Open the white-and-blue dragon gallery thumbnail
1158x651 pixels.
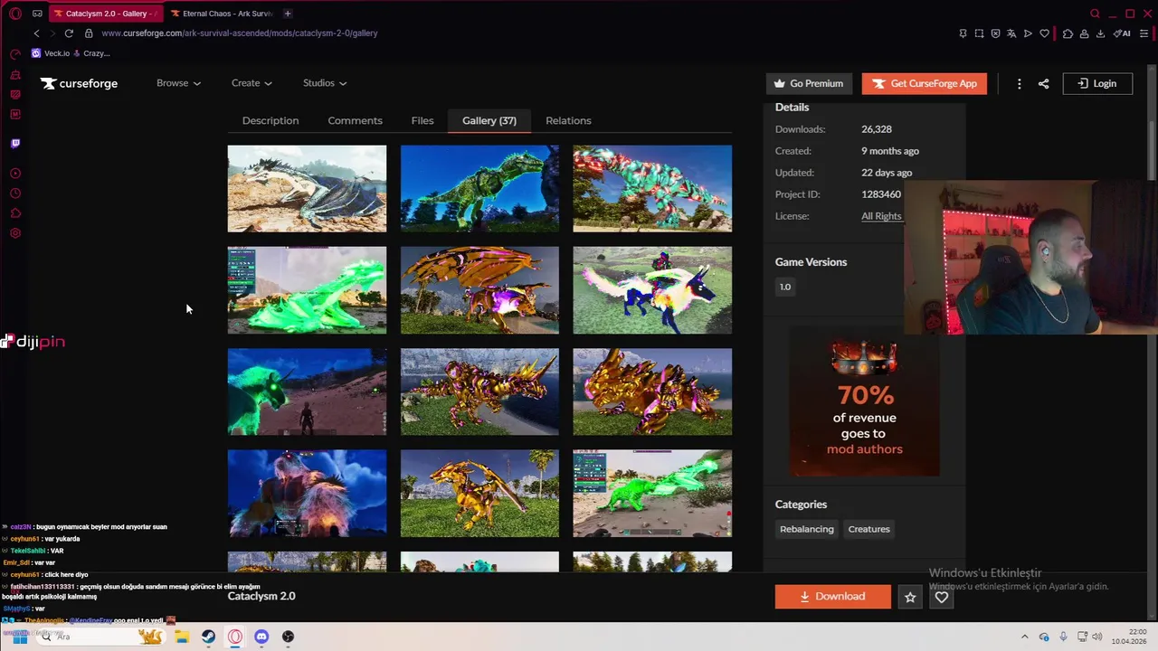click(x=307, y=189)
